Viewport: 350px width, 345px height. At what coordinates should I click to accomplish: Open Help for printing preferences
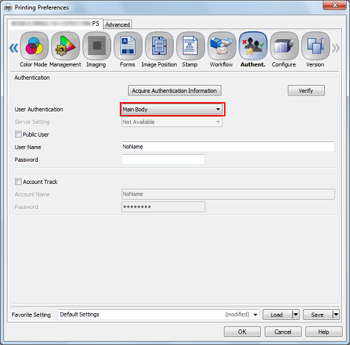[324, 331]
